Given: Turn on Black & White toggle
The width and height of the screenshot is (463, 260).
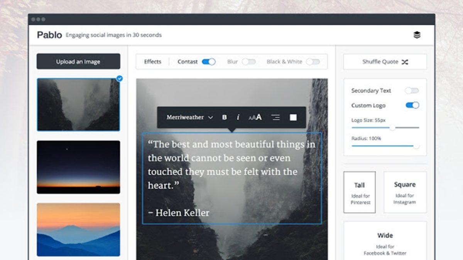Looking at the screenshot, I should coord(313,62).
